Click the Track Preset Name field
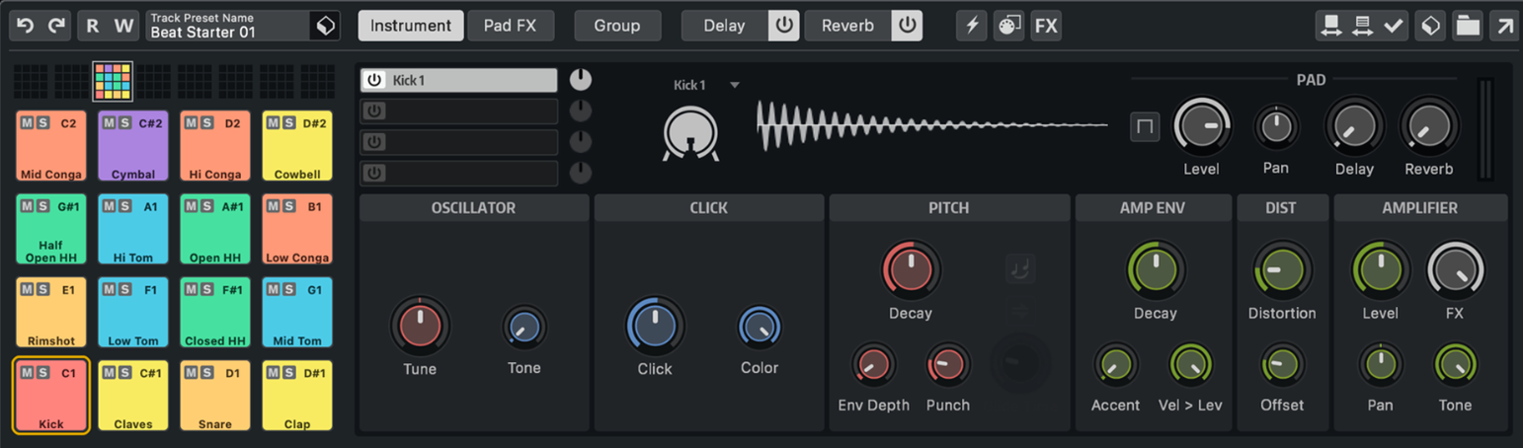The width and height of the screenshot is (1523, 448). coord(227,26)
